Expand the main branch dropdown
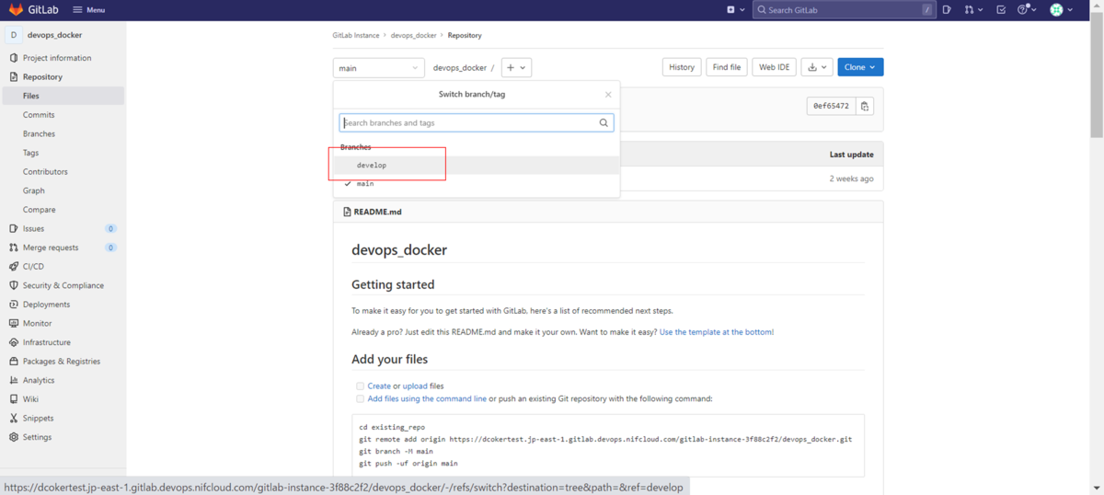The width and height of the screenshot is (1104, 495). [x=378, y=68]
